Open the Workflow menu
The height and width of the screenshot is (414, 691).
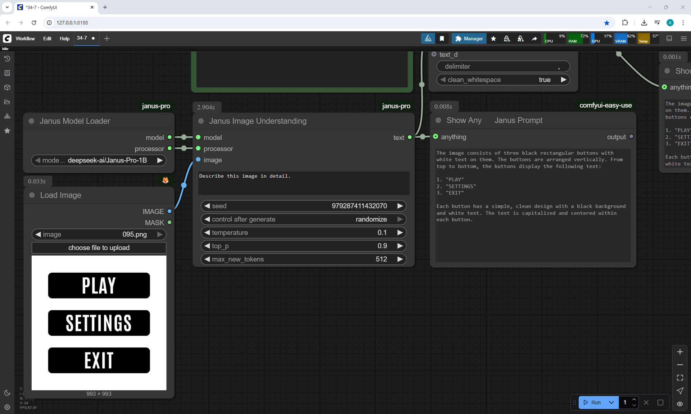[25, 38]
